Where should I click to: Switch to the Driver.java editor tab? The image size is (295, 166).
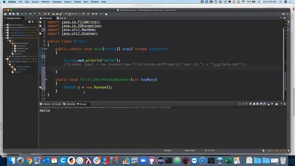47,18
